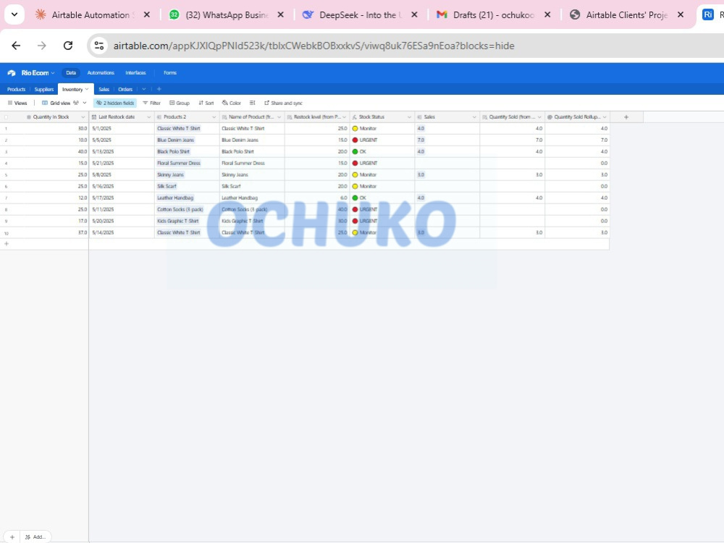Focus the browser address bar URL
The height and width of the screenshot is (543, 724).
click(314, 46)
